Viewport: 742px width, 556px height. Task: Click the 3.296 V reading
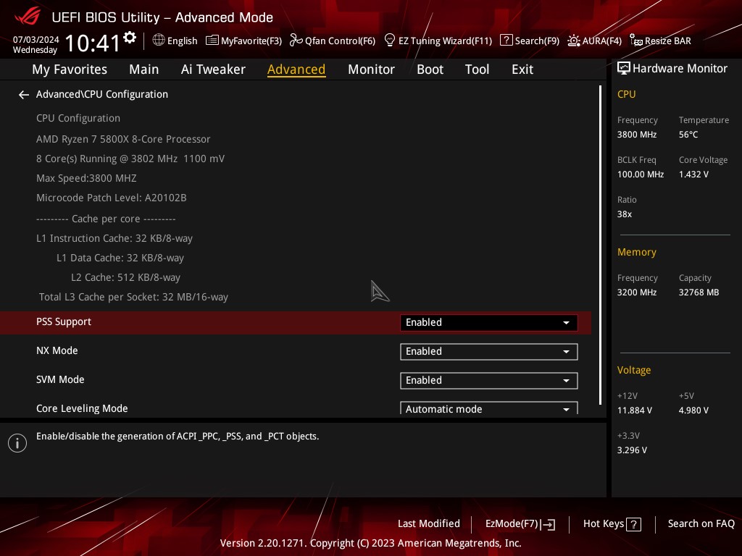click(x=632, y=450)
